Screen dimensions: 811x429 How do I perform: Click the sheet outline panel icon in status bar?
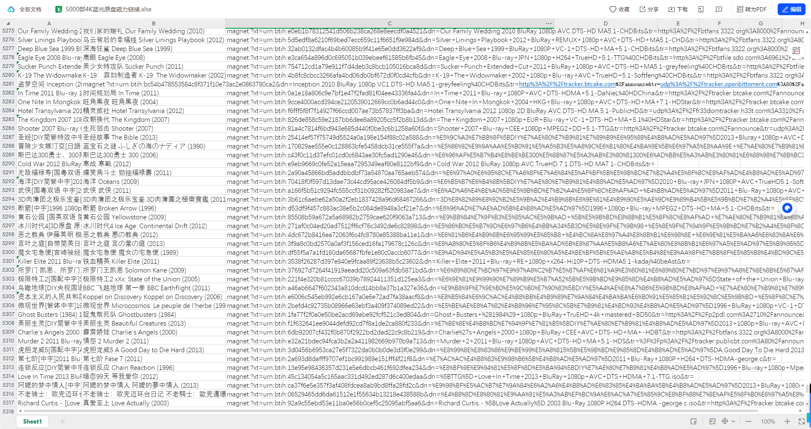tap(693, 421)
